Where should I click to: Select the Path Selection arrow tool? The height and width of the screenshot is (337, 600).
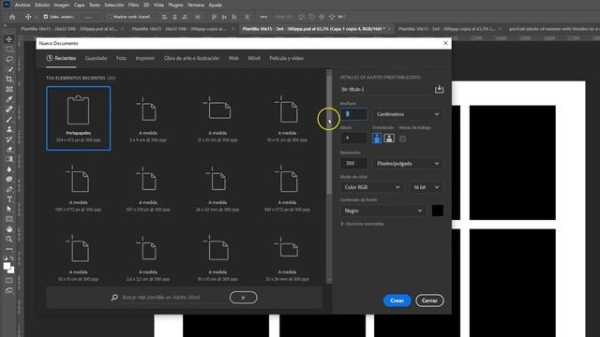[x=9, y=209]
